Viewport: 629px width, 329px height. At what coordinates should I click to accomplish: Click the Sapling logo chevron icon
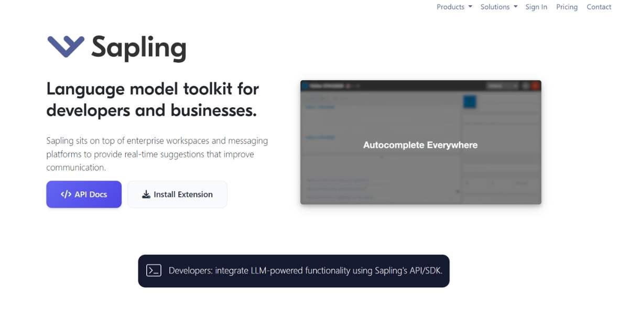[x=66, y=46]
